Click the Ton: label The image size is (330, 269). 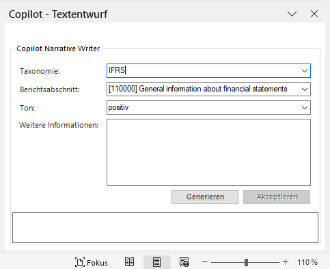(x=27, y=108)
